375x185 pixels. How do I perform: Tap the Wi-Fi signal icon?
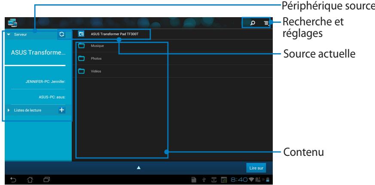(x=251, y=180)
